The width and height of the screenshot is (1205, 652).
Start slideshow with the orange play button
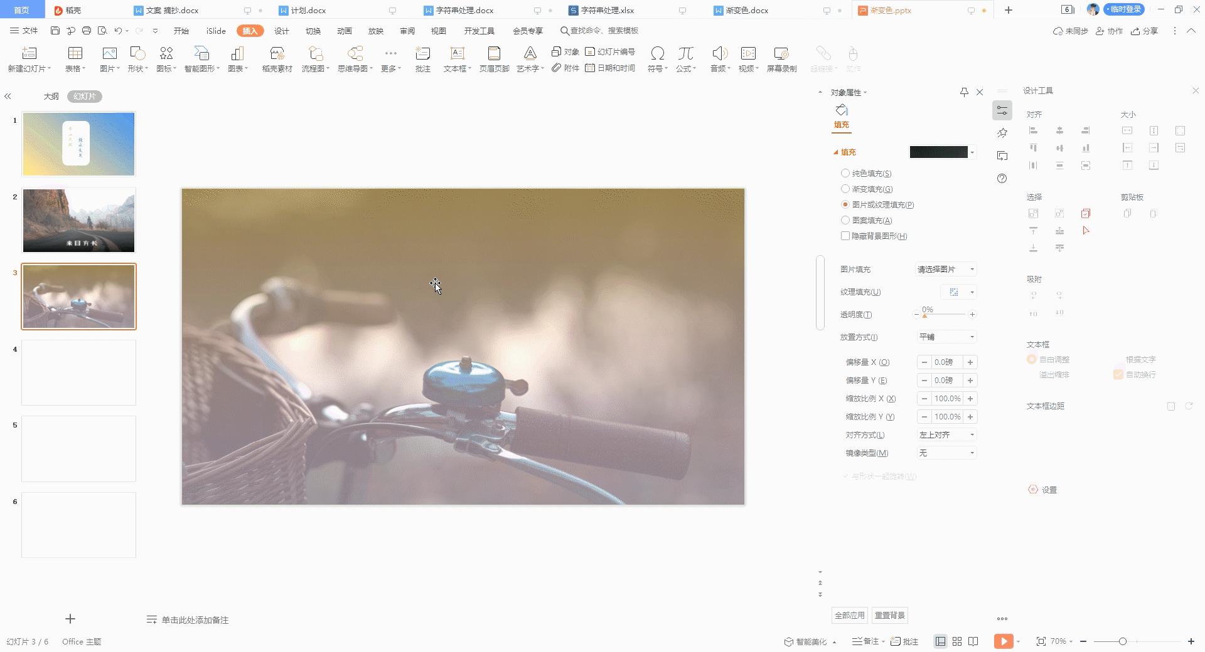click(x=1003, y=641)
